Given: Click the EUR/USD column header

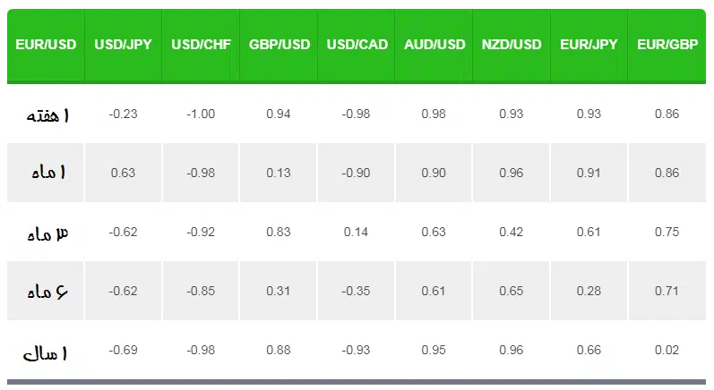Looking at the screenshot, I should [46, 45].
